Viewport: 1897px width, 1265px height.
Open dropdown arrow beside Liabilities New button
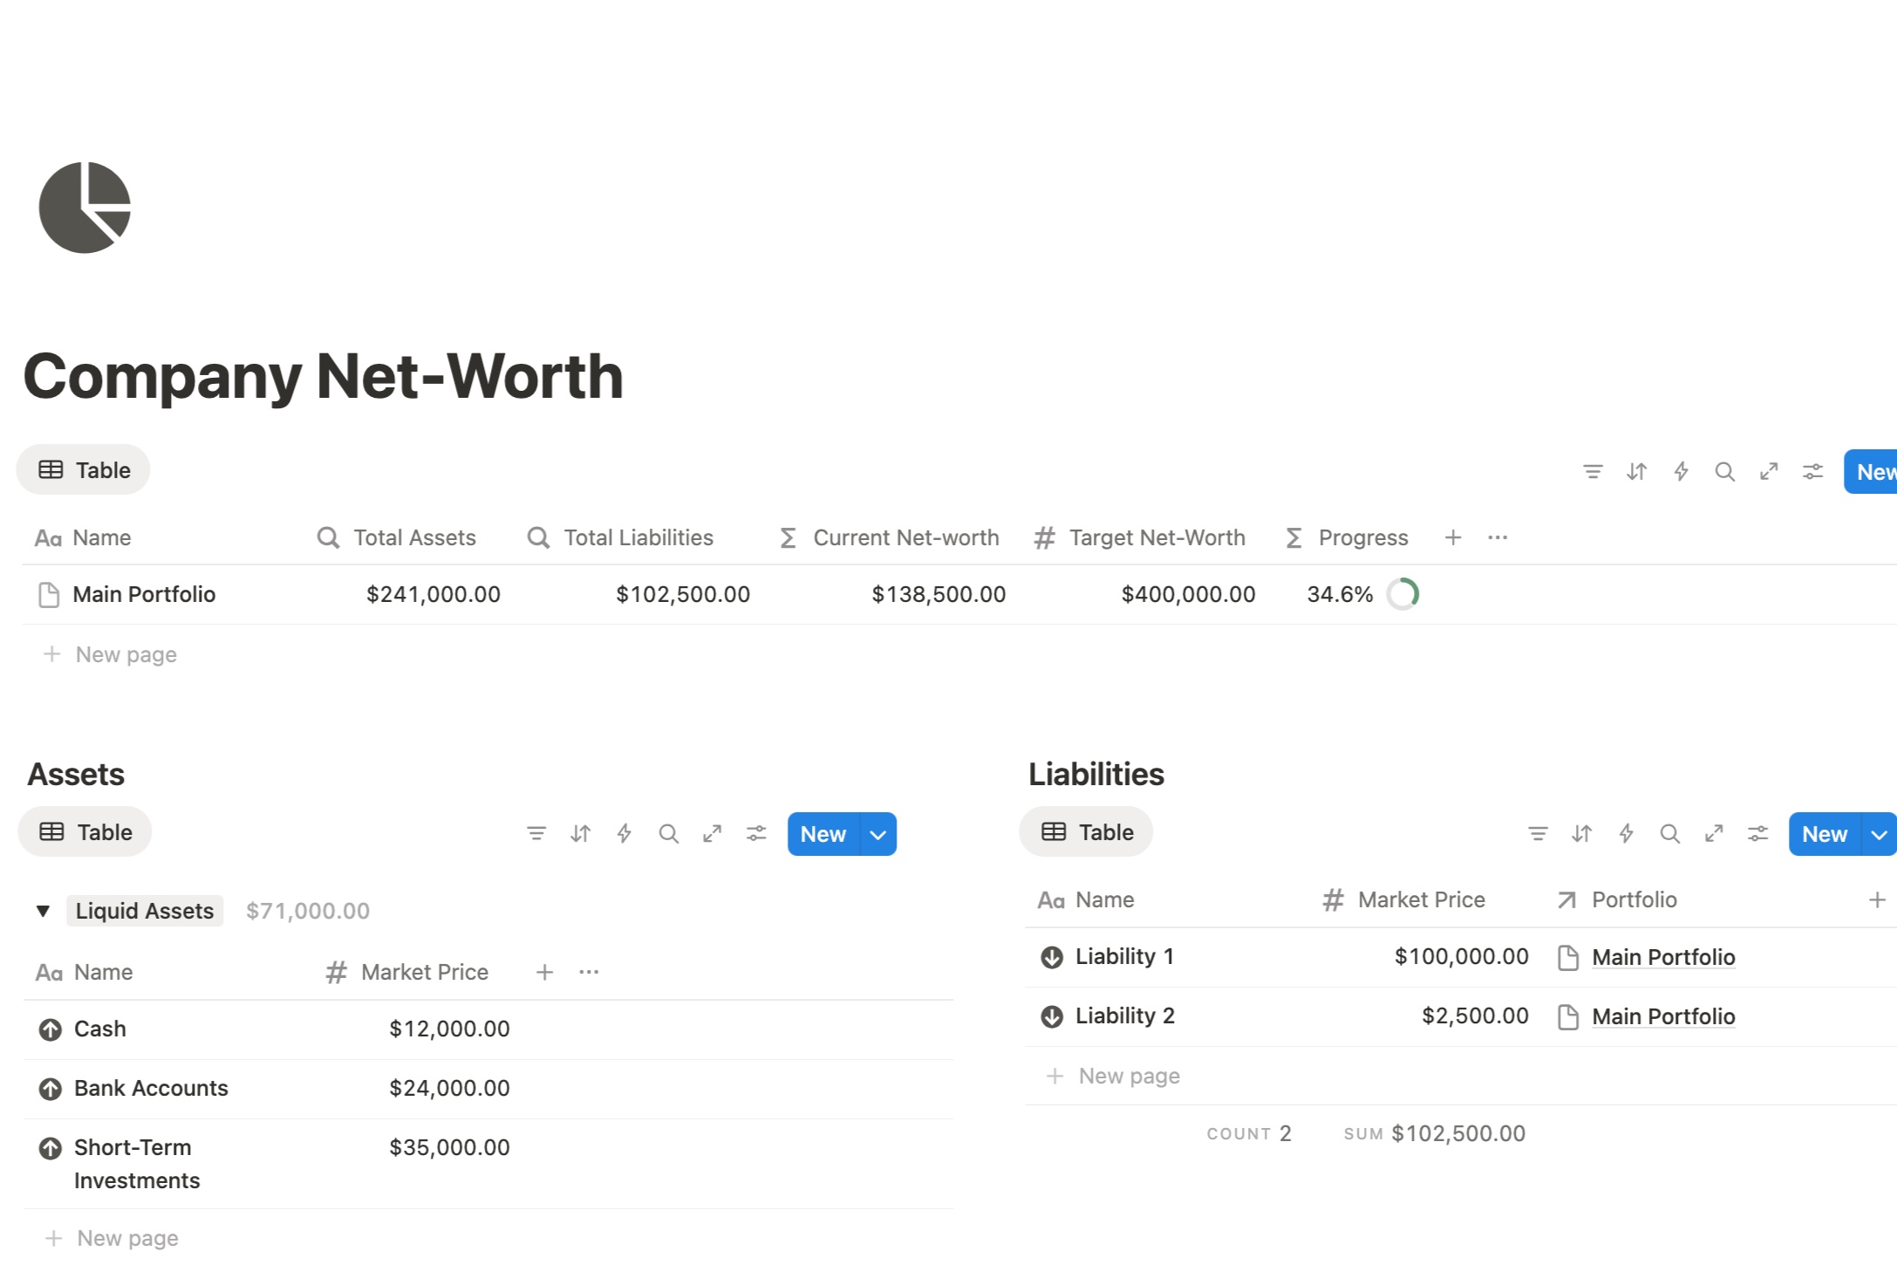(1879, 834)
